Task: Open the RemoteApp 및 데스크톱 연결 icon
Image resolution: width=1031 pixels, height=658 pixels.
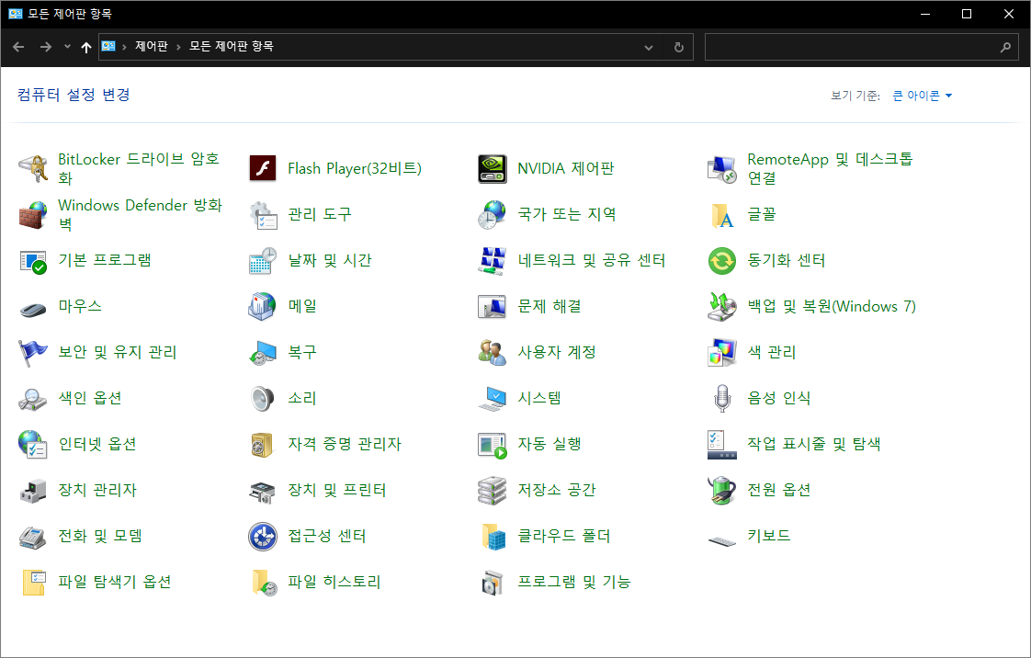Action: pyautogui.click(x=722, y=168)
